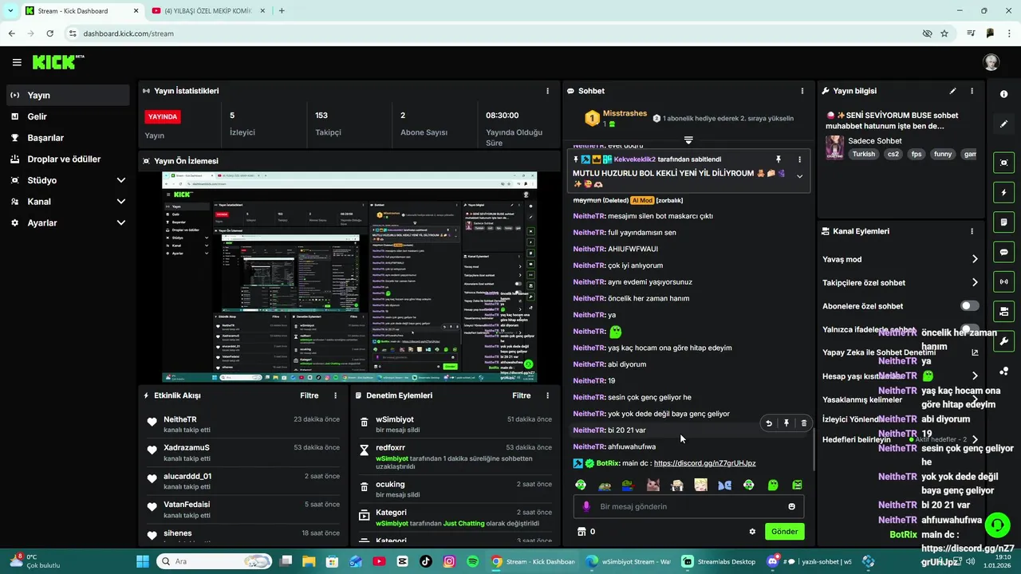Expand the Kanal sidebar section

[x=120, y=202]
